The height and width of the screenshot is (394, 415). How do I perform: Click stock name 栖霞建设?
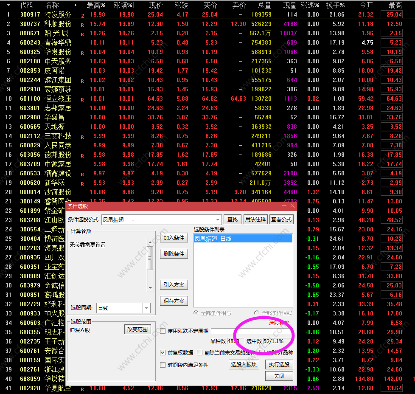click(58, 173)
